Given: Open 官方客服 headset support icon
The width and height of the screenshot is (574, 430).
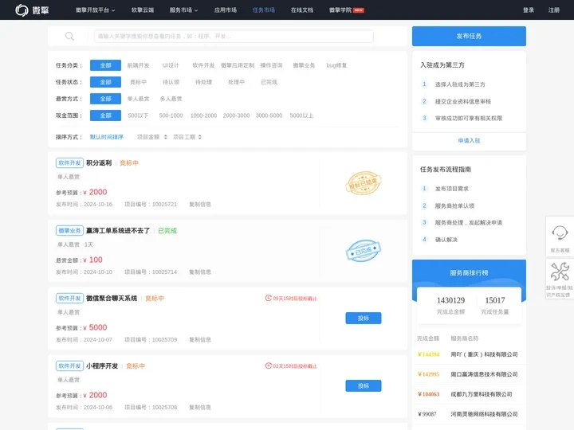Looking at the screenshot, I should pos(560,234).
